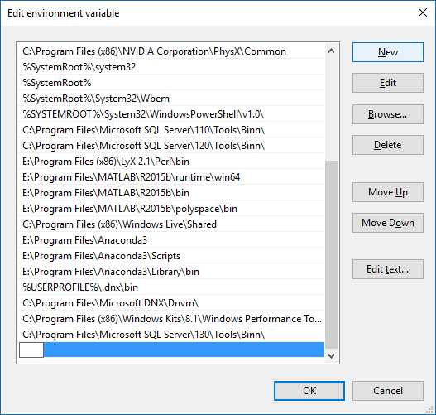Select the NVIDIA Corporation PhysX Common path
436x415 pixels.
[x=171, y=51]
